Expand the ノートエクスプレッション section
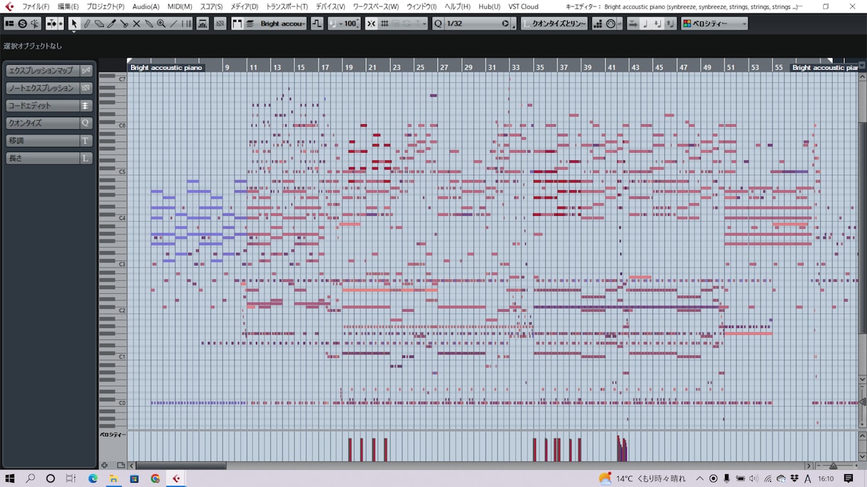Screen dimensions: 867x487 pos(49,88)
